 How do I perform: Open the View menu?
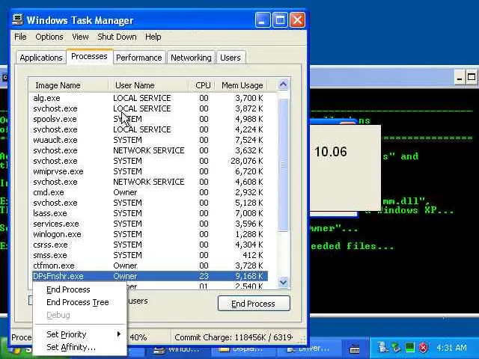(x=80, y=37)
